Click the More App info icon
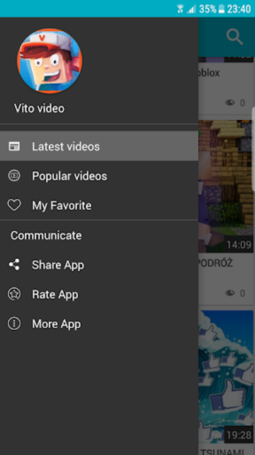The image size is (255, 455). coord(14,324)
